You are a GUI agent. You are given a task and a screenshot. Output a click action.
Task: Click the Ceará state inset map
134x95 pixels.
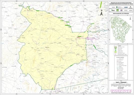point(121,30)
